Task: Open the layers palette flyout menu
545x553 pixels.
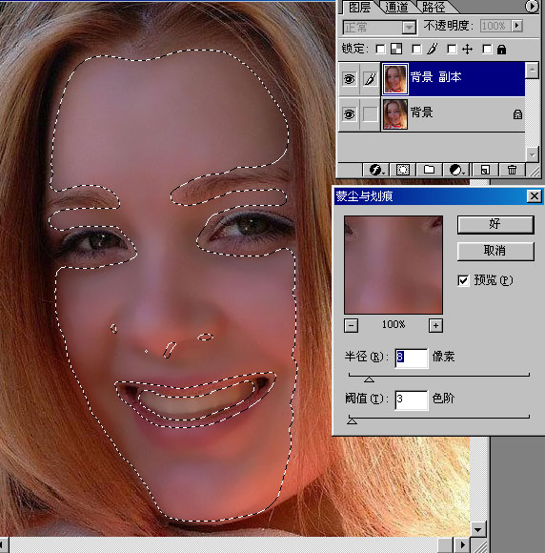Action: pos(532,6)
